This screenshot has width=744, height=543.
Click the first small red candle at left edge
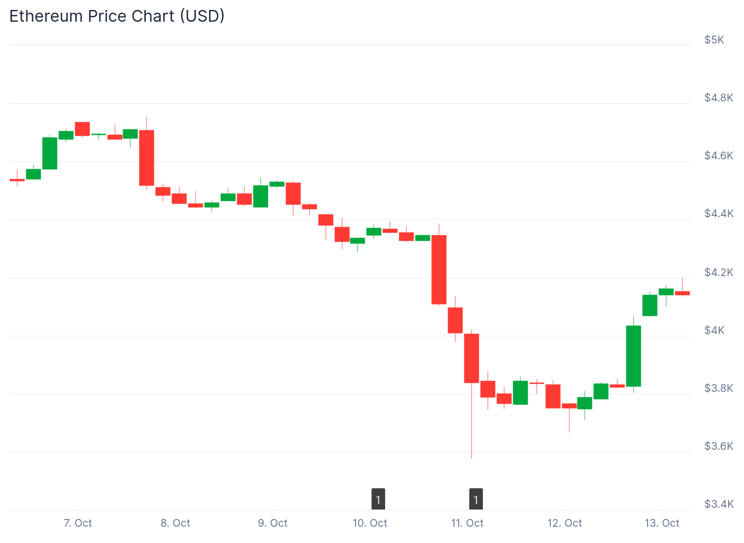pyautogui.click(x=17, y=180)
